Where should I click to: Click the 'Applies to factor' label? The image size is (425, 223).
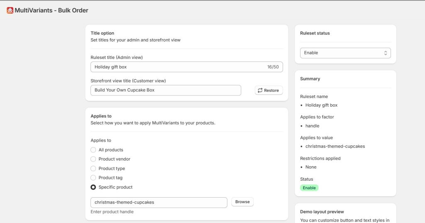tap(317, 117)
